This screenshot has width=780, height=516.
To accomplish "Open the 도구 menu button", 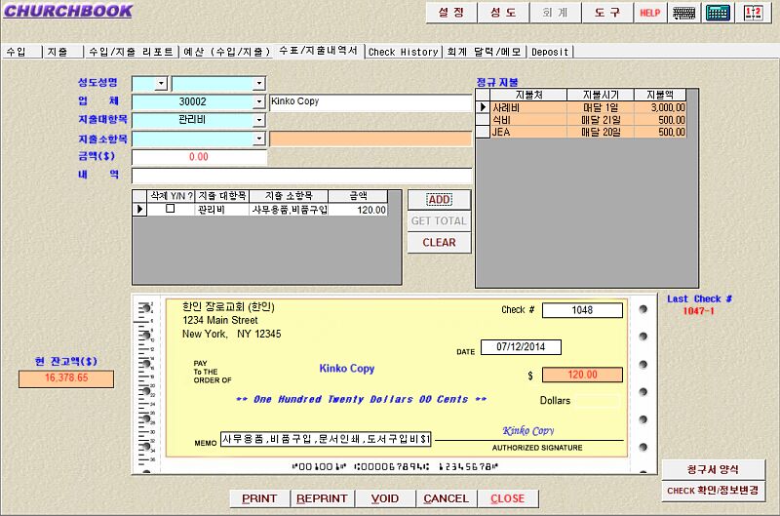I will coord(606,13).
